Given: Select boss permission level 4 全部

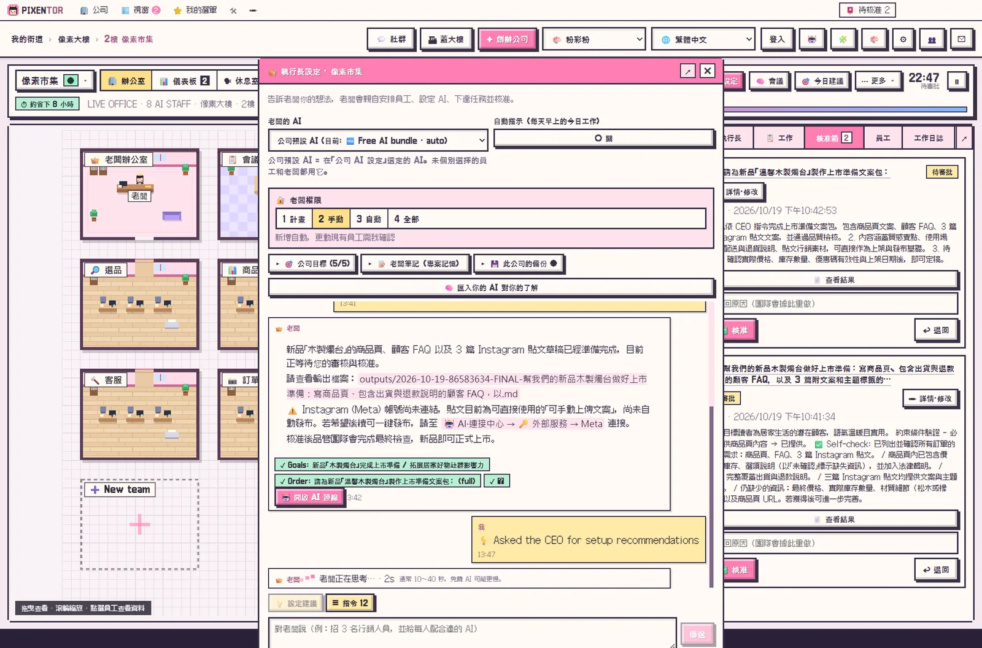Looking at the screenshot, I should pyautogui.click(x=406, y=219).
